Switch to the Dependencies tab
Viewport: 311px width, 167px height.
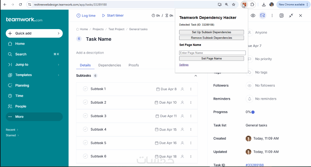[x=110, y=65]
